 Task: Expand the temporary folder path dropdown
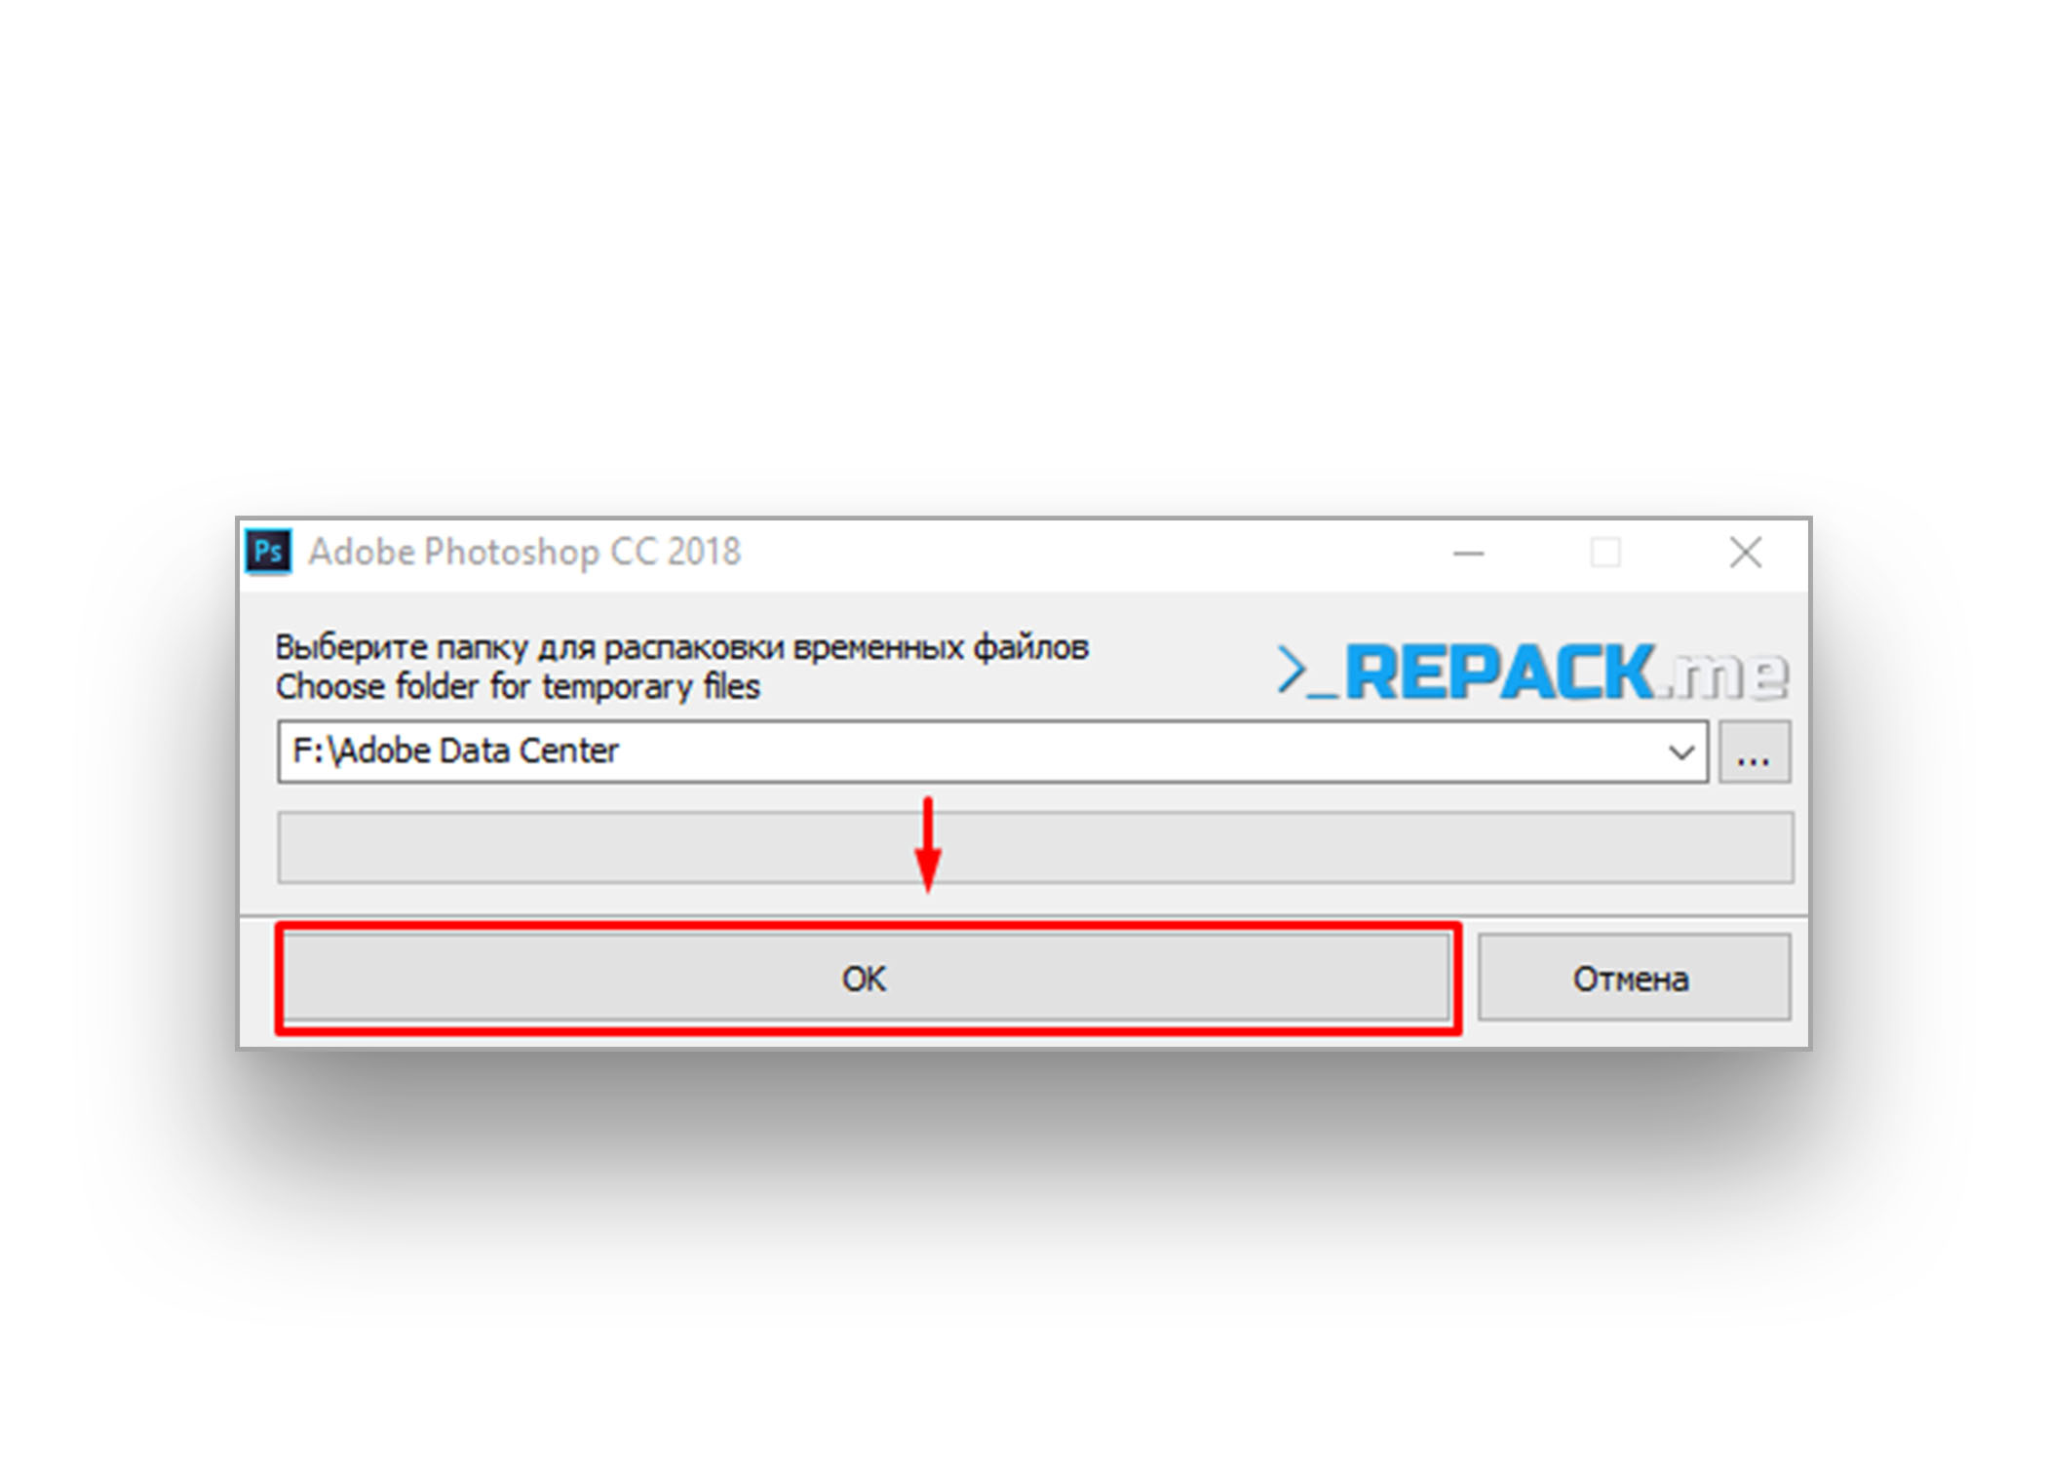point(1680,752)
